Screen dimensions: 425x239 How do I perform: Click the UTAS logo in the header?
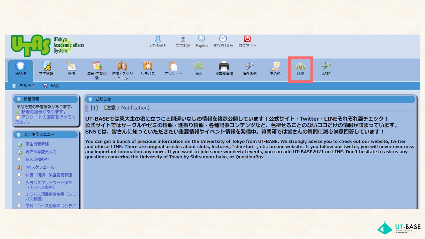(47, 46)
